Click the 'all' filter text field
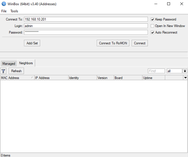 point(174,71)
